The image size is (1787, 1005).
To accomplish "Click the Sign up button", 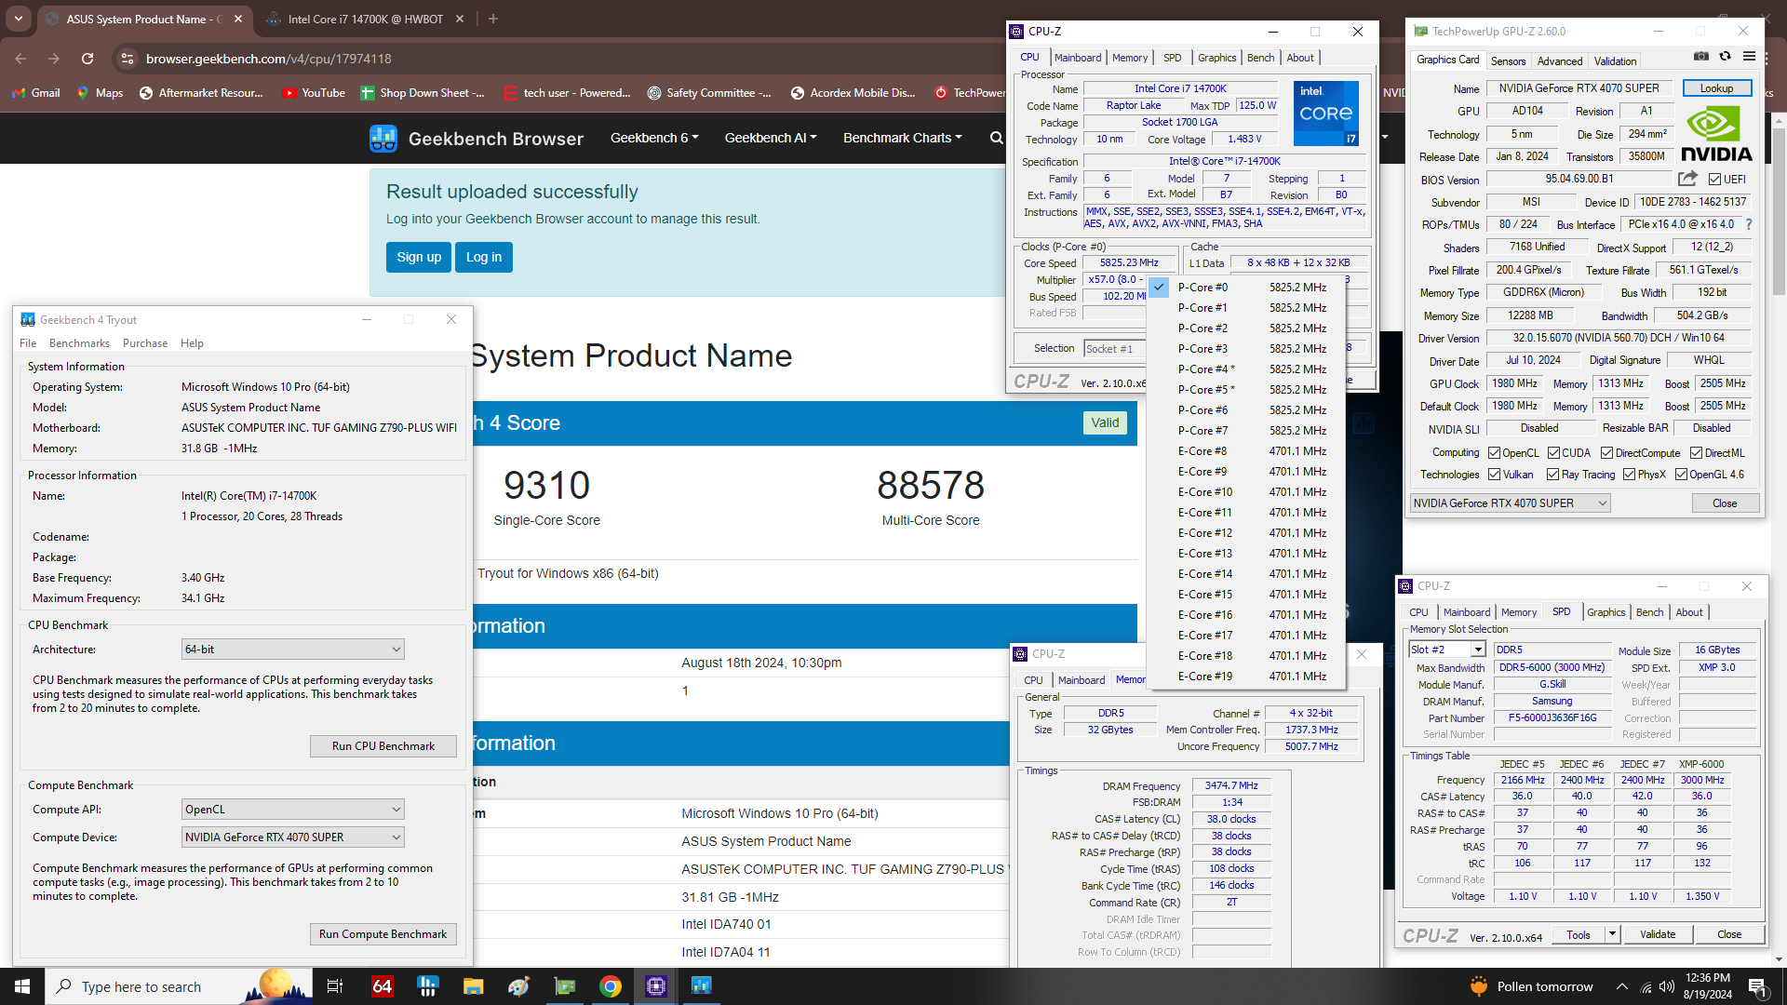I will pos(419,257).
